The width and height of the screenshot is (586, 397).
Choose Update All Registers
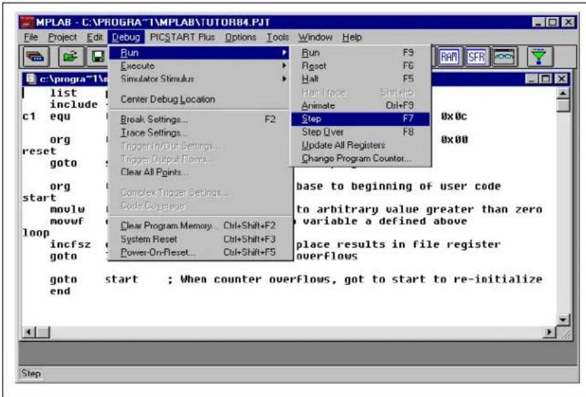pos(360,145)
